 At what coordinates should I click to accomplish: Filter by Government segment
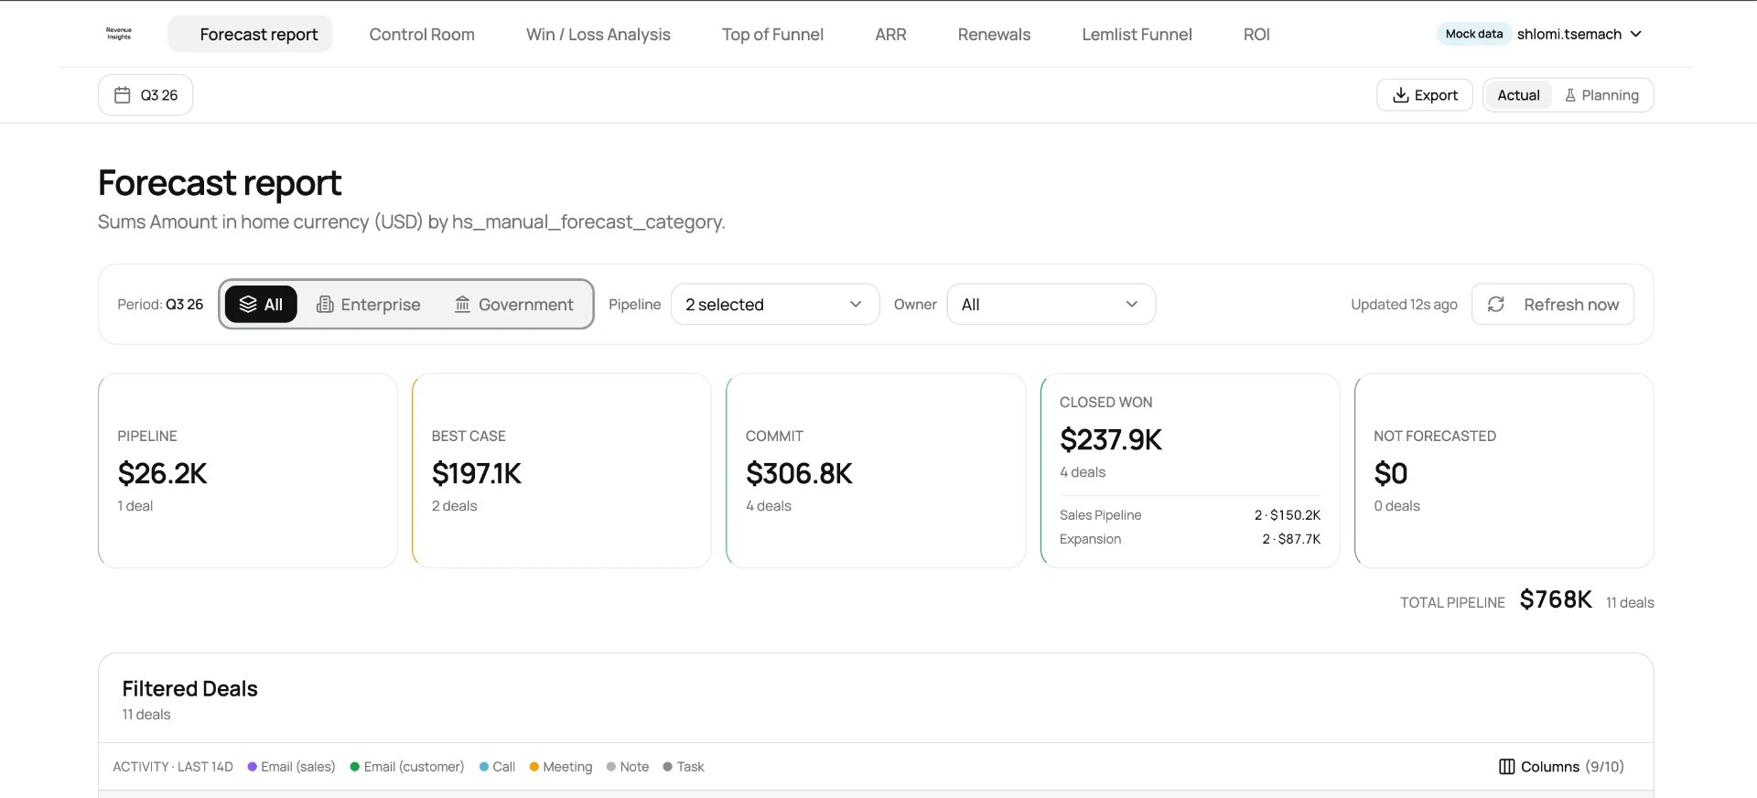click(513, 304)
